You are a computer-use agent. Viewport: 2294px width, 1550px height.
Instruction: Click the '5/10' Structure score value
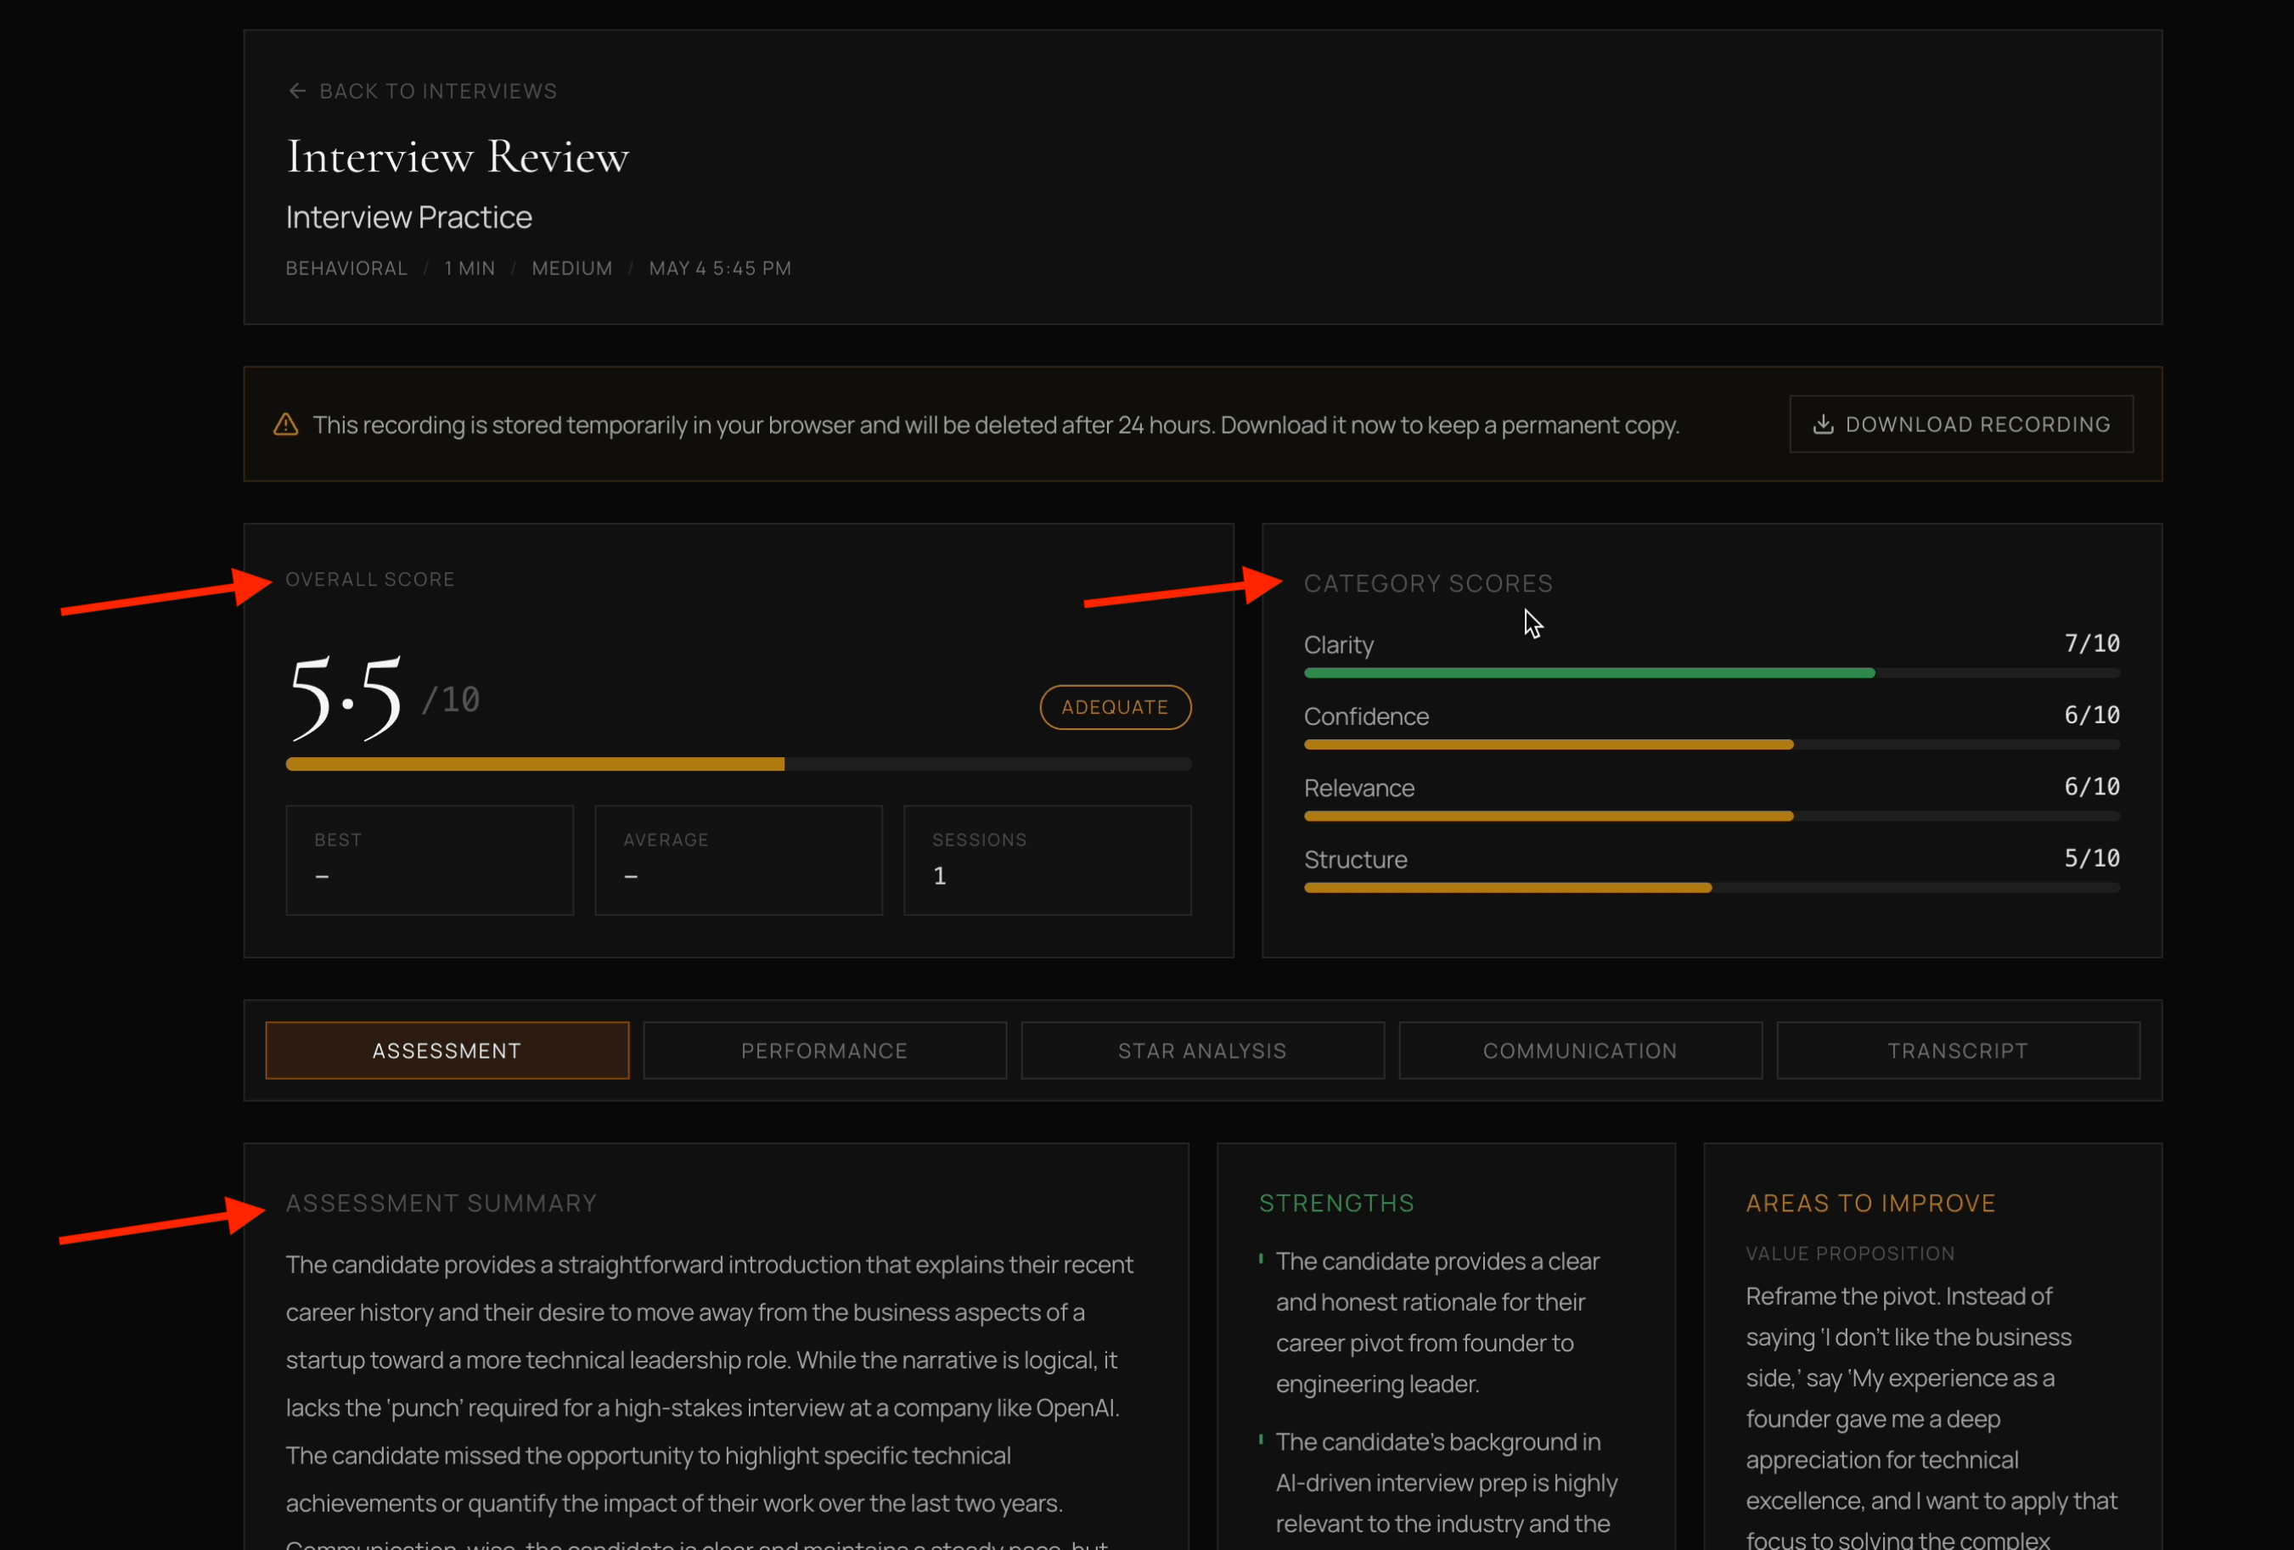[2092, 858]
